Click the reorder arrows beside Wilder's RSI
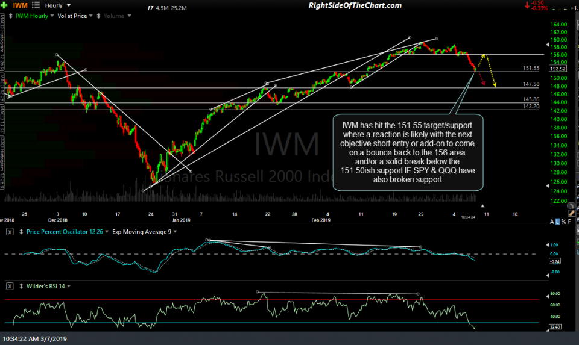Viewport: 579px width, 345px height. pyautogui.click(x=21, y=286)
